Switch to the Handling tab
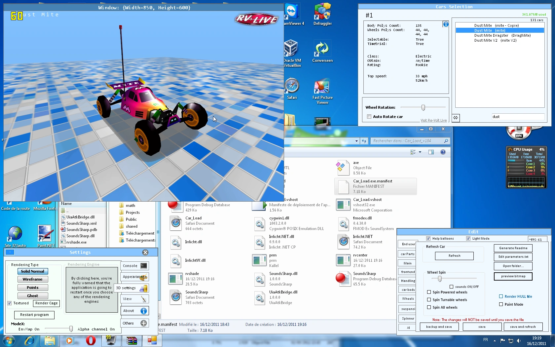The height and width of the screenshot is (347, 555). click(x=408, y=281)
